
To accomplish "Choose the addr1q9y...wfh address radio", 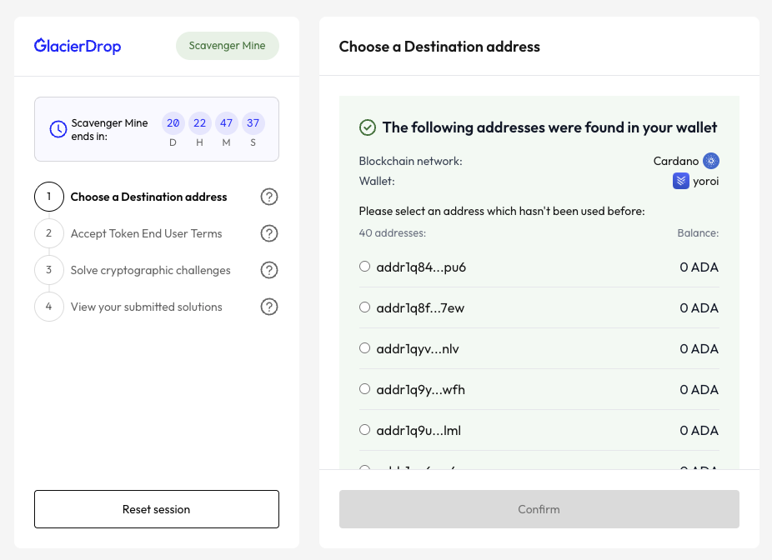I will [x=364, y=389].
